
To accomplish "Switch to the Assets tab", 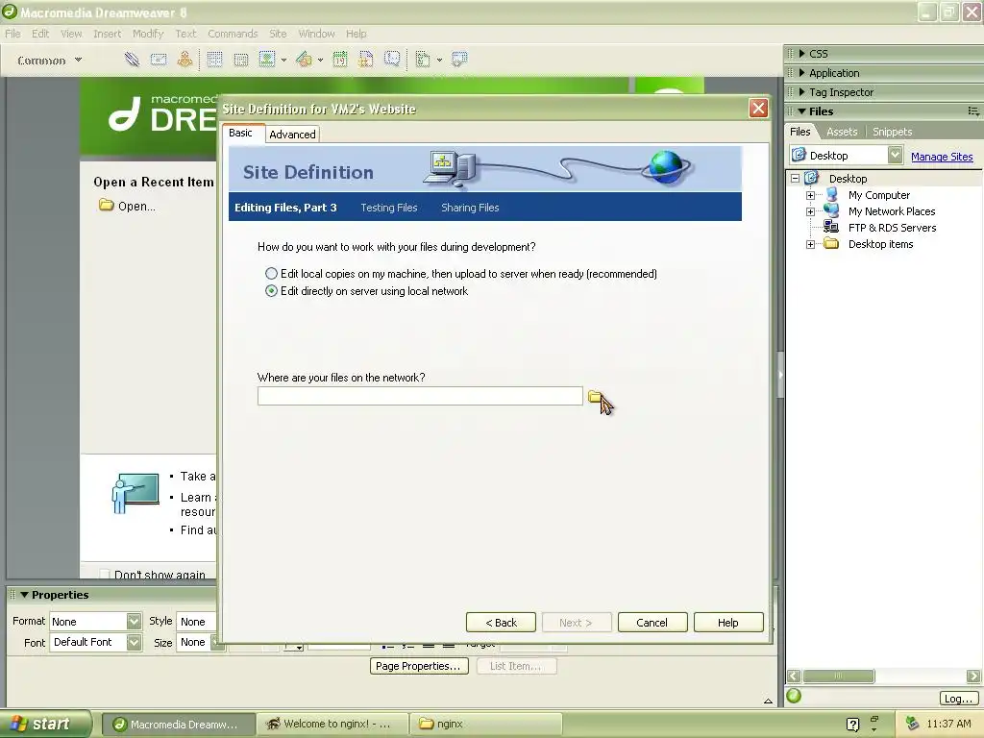I will [x=842, y=132].
